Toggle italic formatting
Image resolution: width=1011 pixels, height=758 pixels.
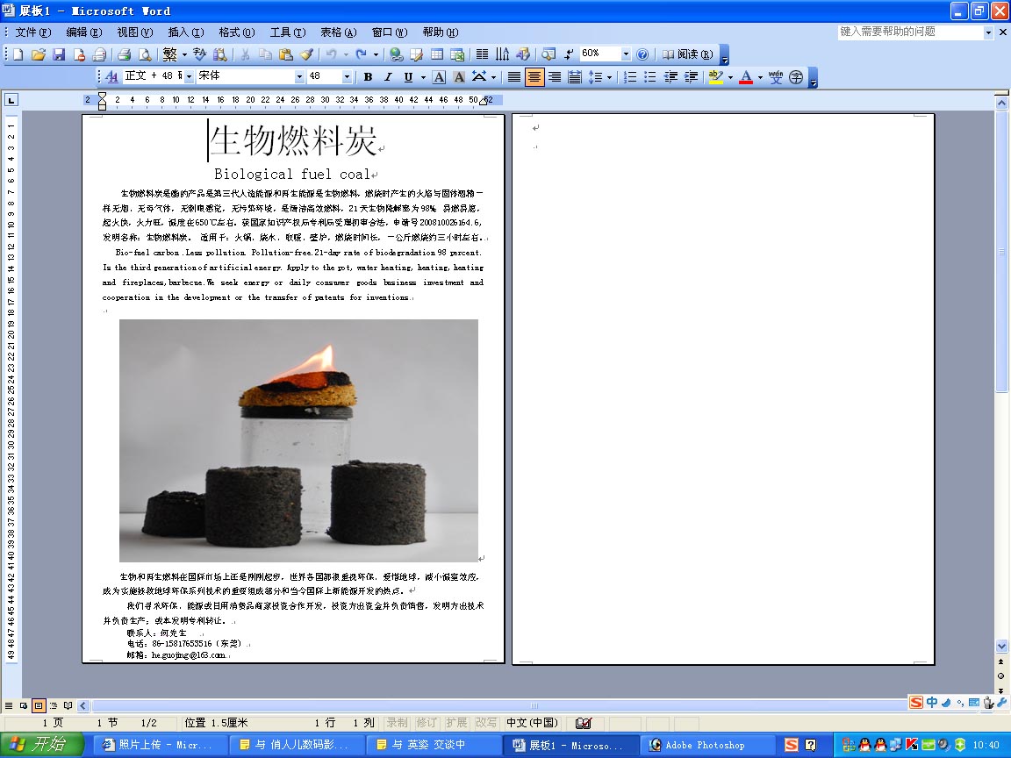(388, 77)
